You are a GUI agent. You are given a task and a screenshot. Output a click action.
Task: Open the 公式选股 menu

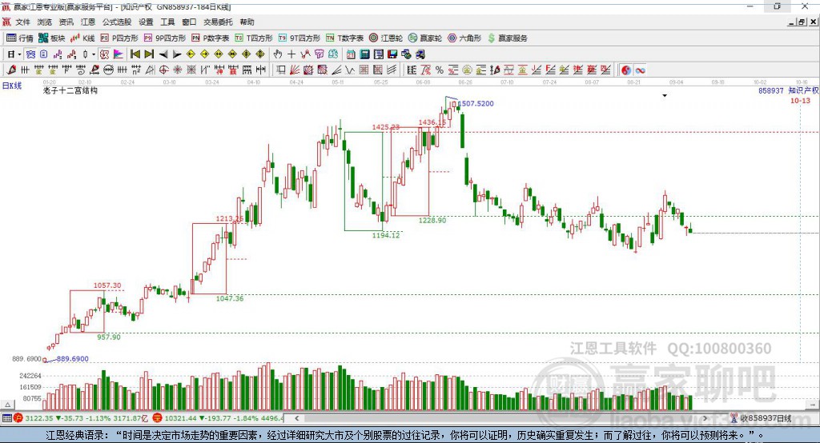tap(117, 22)
